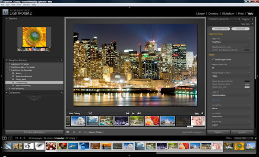Click the Preview in Browser button
259x157 pixels.
[x=35, y=132]
